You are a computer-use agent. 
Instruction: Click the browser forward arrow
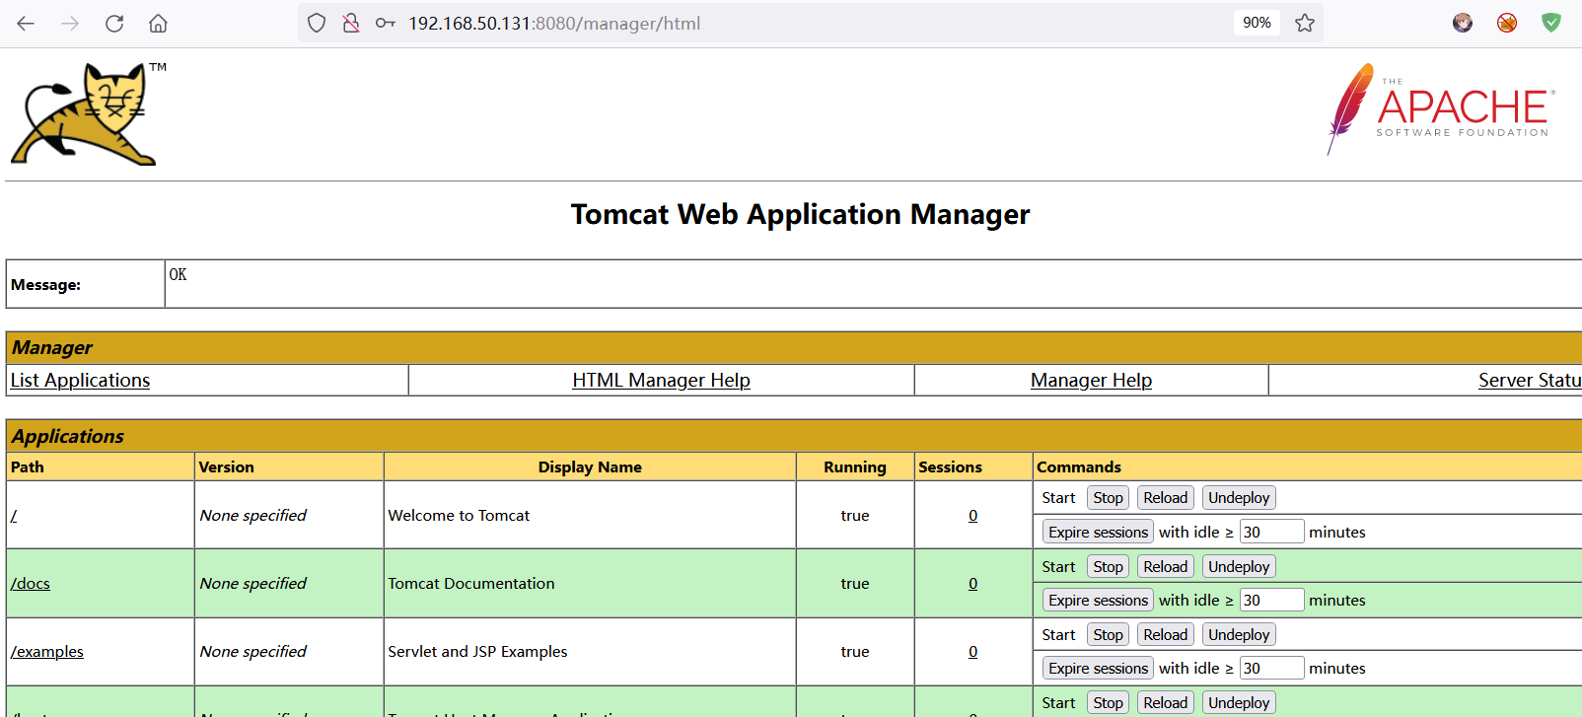(x=70, y=23)
